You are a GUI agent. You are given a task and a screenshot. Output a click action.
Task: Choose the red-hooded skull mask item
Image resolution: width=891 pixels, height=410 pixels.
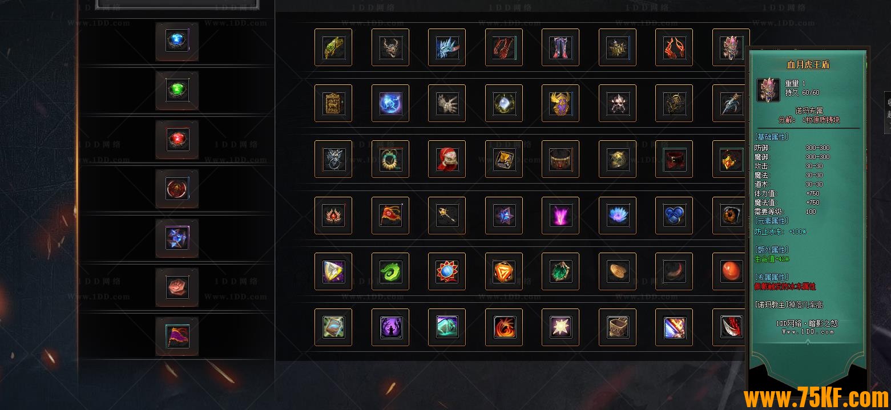pyautogui.click(x=447, y=159)
